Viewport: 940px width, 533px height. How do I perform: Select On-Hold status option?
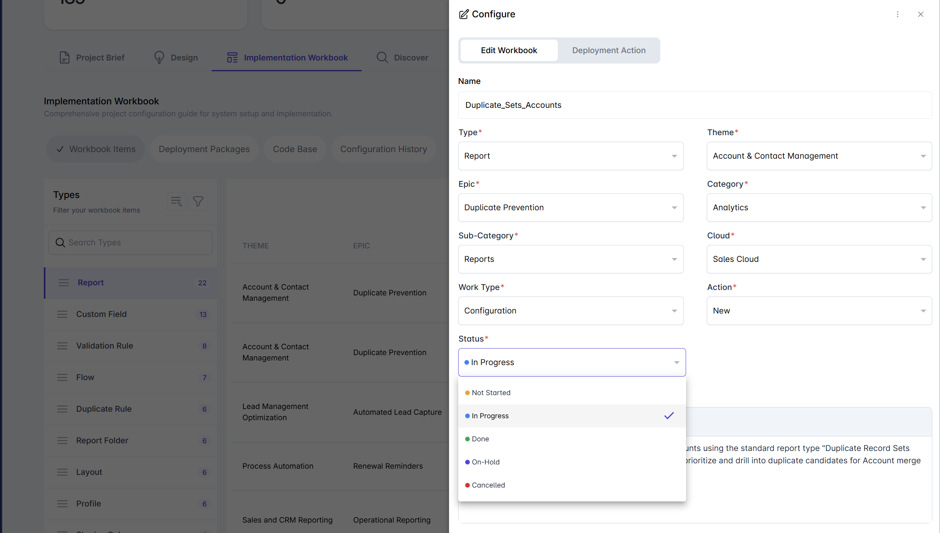click(x=572, y=462)
